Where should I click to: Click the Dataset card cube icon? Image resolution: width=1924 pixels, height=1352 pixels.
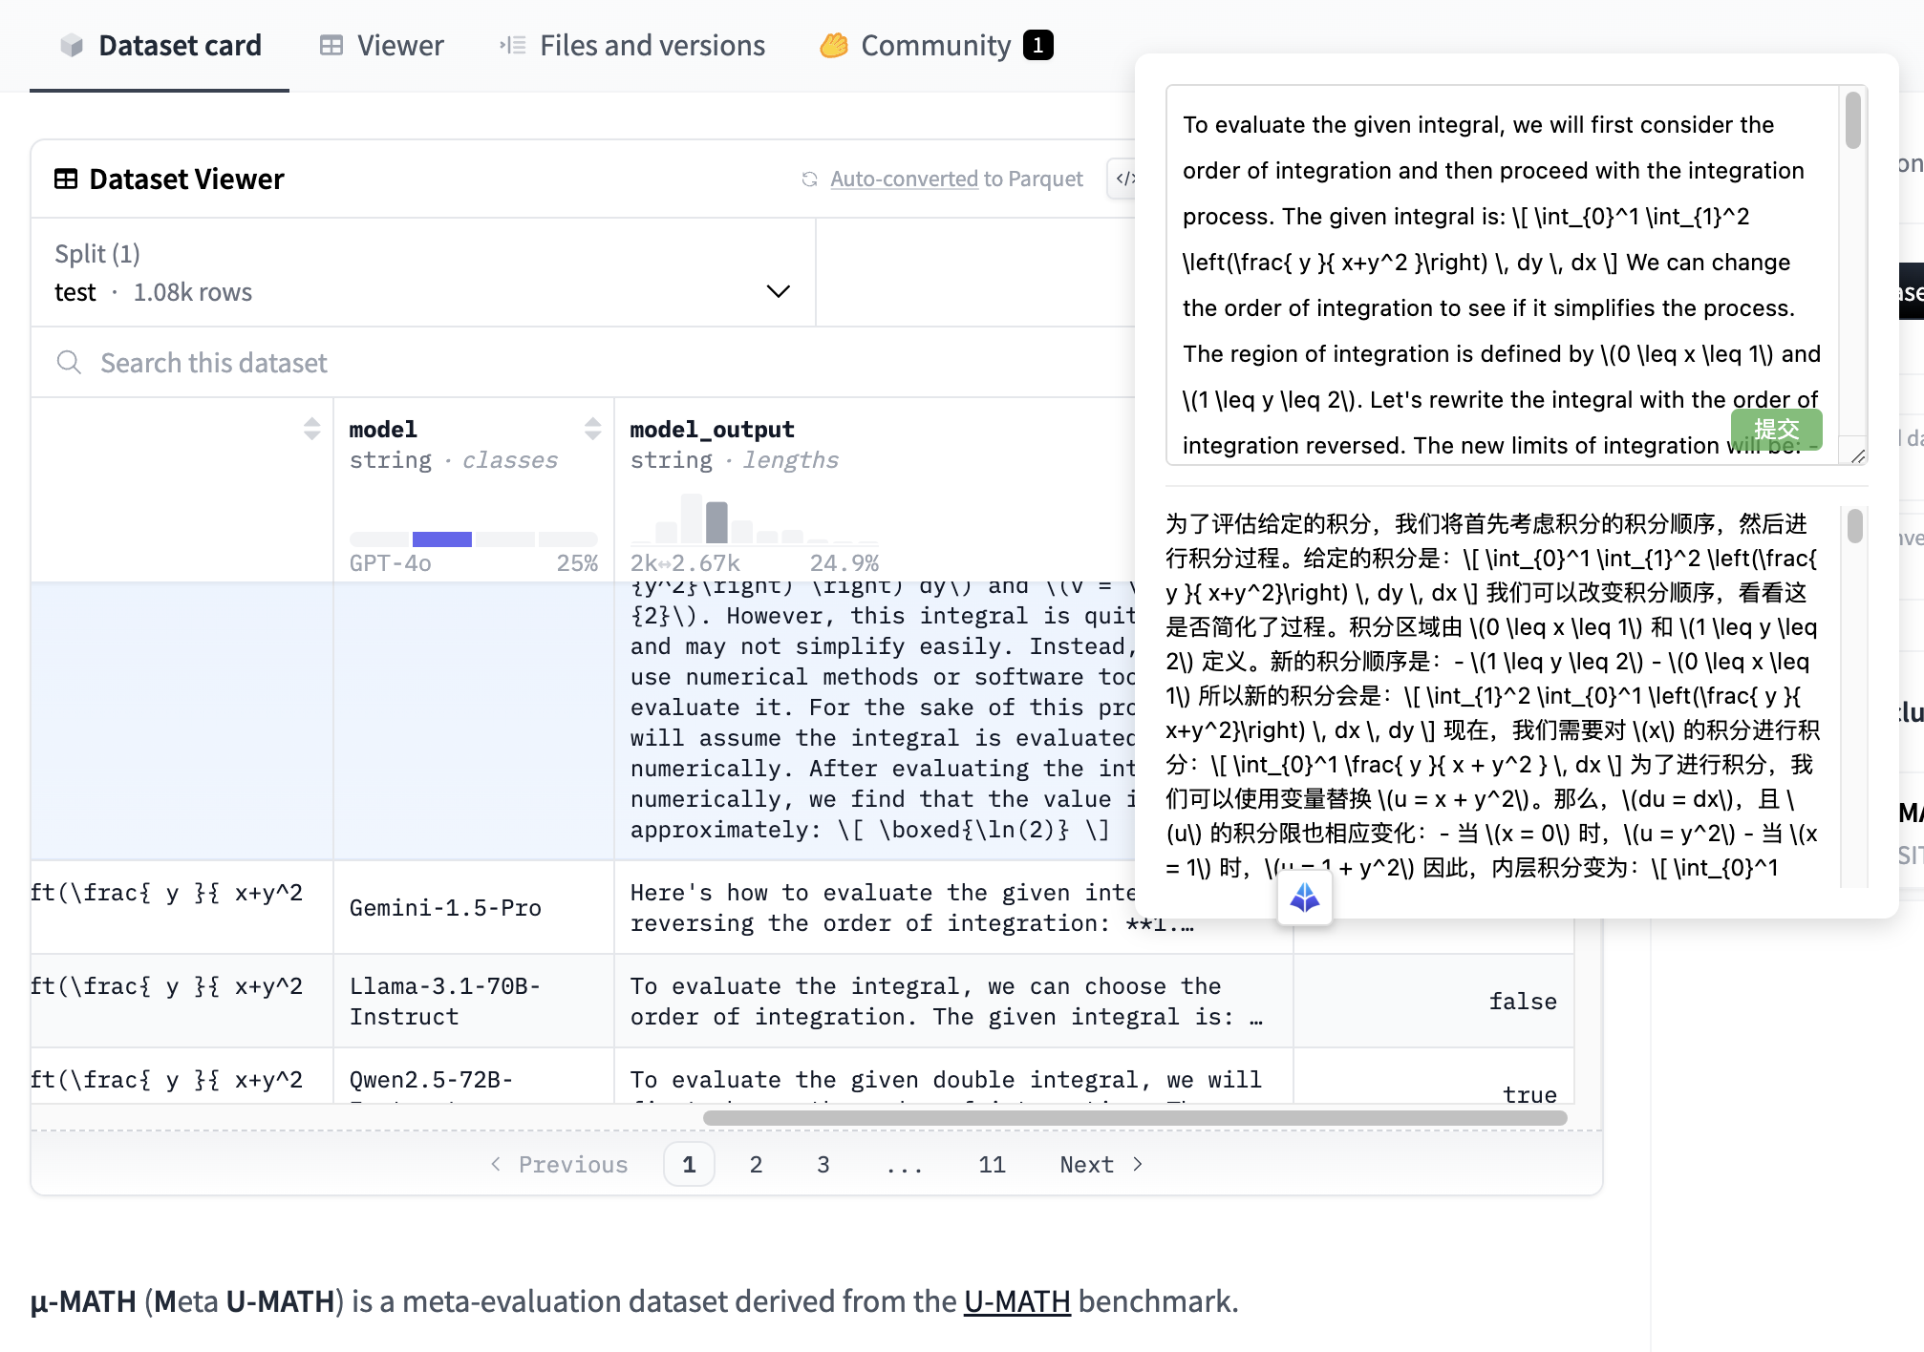tap(72, 46)
